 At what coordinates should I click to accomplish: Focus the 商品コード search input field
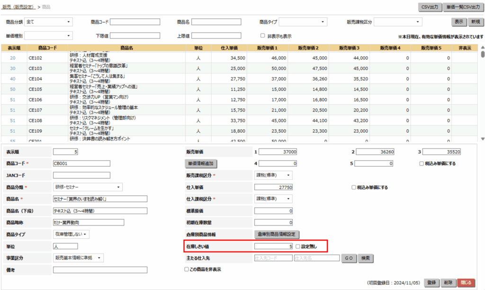point(135,22)
